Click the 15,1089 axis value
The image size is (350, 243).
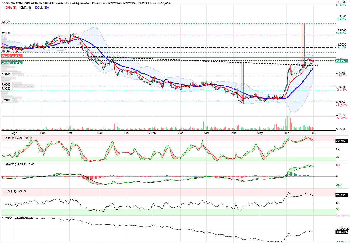tap(341, 2)
